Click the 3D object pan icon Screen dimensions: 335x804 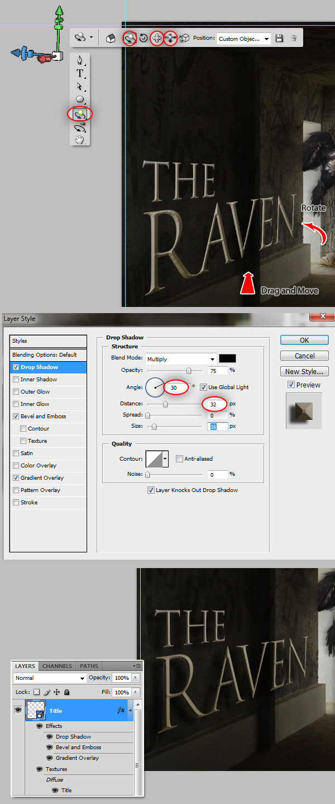[157, 38]
